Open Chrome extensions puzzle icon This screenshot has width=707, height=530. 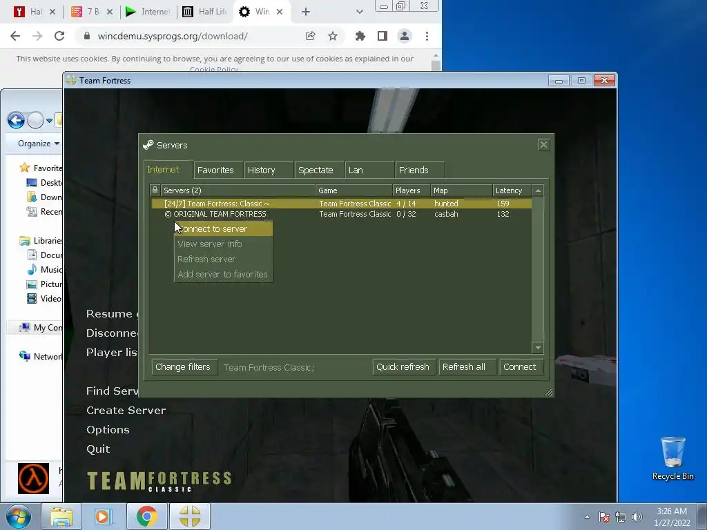360,36
